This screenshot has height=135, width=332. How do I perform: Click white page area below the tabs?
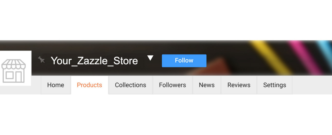coord(166,116)
